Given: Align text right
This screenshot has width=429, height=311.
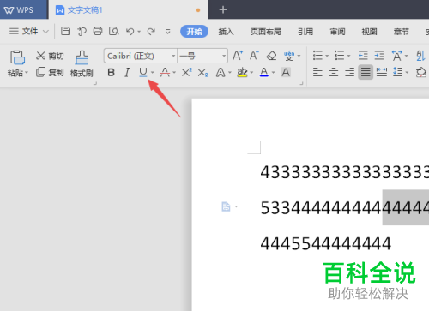Looking at the screenshot, I should tap(349, 72).
